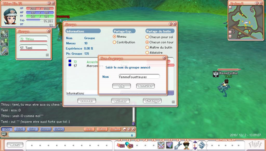The height and width of the screenshot is (151, 266).
Task: Select member 72. Titiou in the party list
Action: (34, 39)
